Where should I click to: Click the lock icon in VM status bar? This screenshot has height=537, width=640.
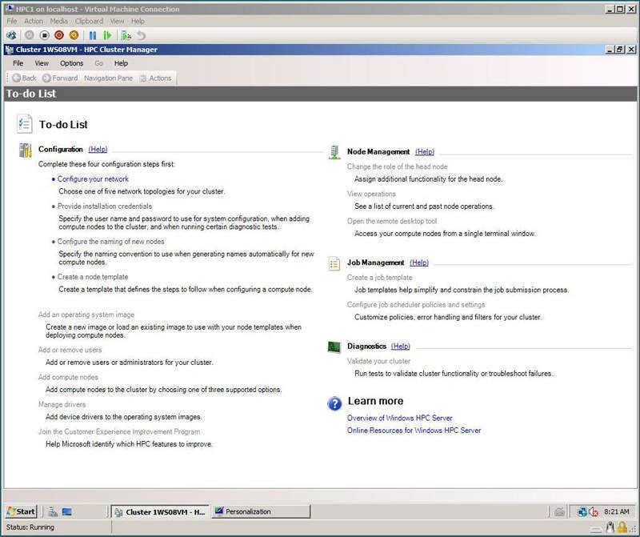pyautogui.click(x=622, y=527)
